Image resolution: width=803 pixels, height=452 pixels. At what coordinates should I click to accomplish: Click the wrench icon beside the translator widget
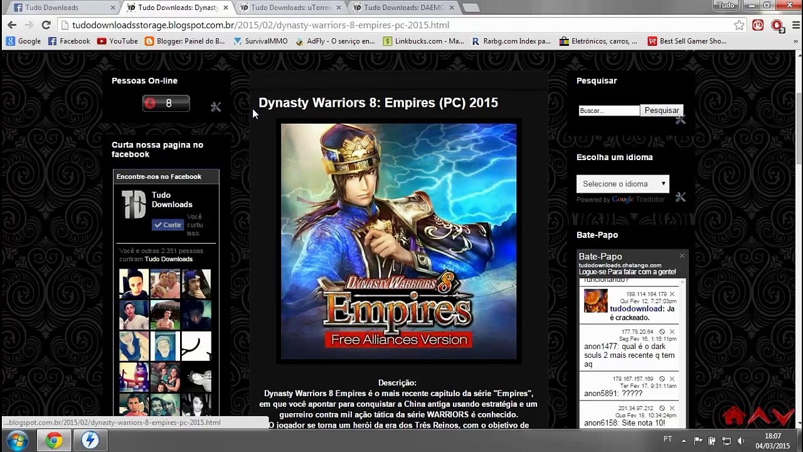681,197
